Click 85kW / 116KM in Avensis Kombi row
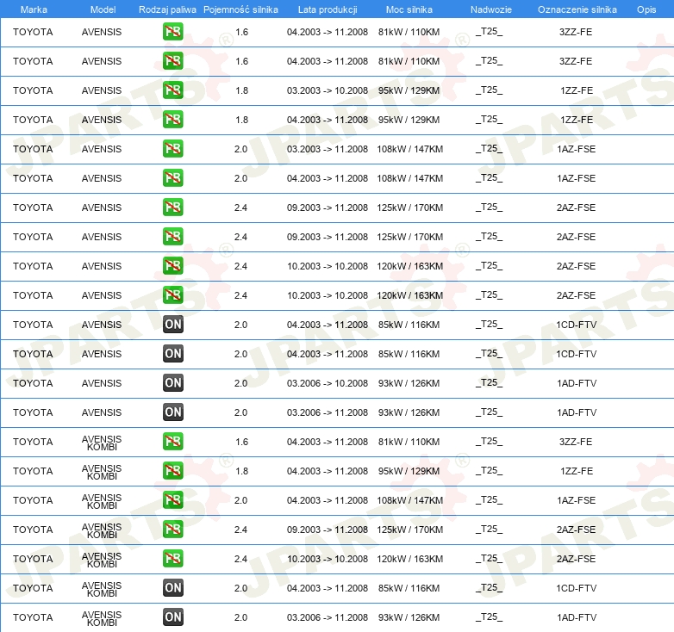 click(x=409, y=588)
